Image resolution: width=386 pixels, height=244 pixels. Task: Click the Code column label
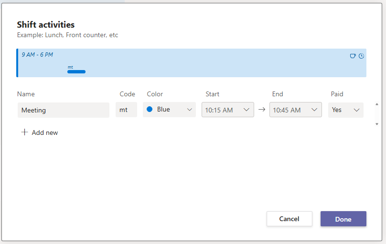pos(127,94)
